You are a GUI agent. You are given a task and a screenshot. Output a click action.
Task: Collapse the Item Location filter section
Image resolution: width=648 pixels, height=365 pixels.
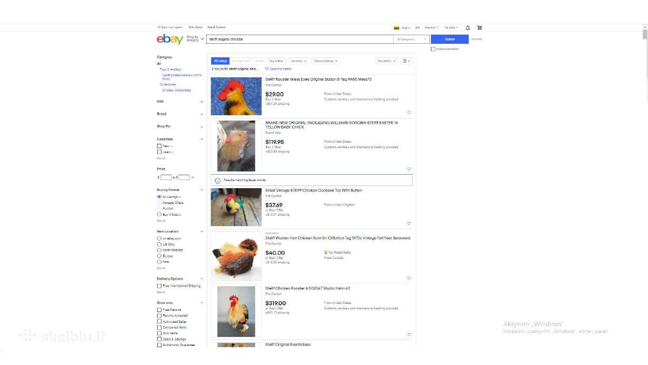[201, 231]
